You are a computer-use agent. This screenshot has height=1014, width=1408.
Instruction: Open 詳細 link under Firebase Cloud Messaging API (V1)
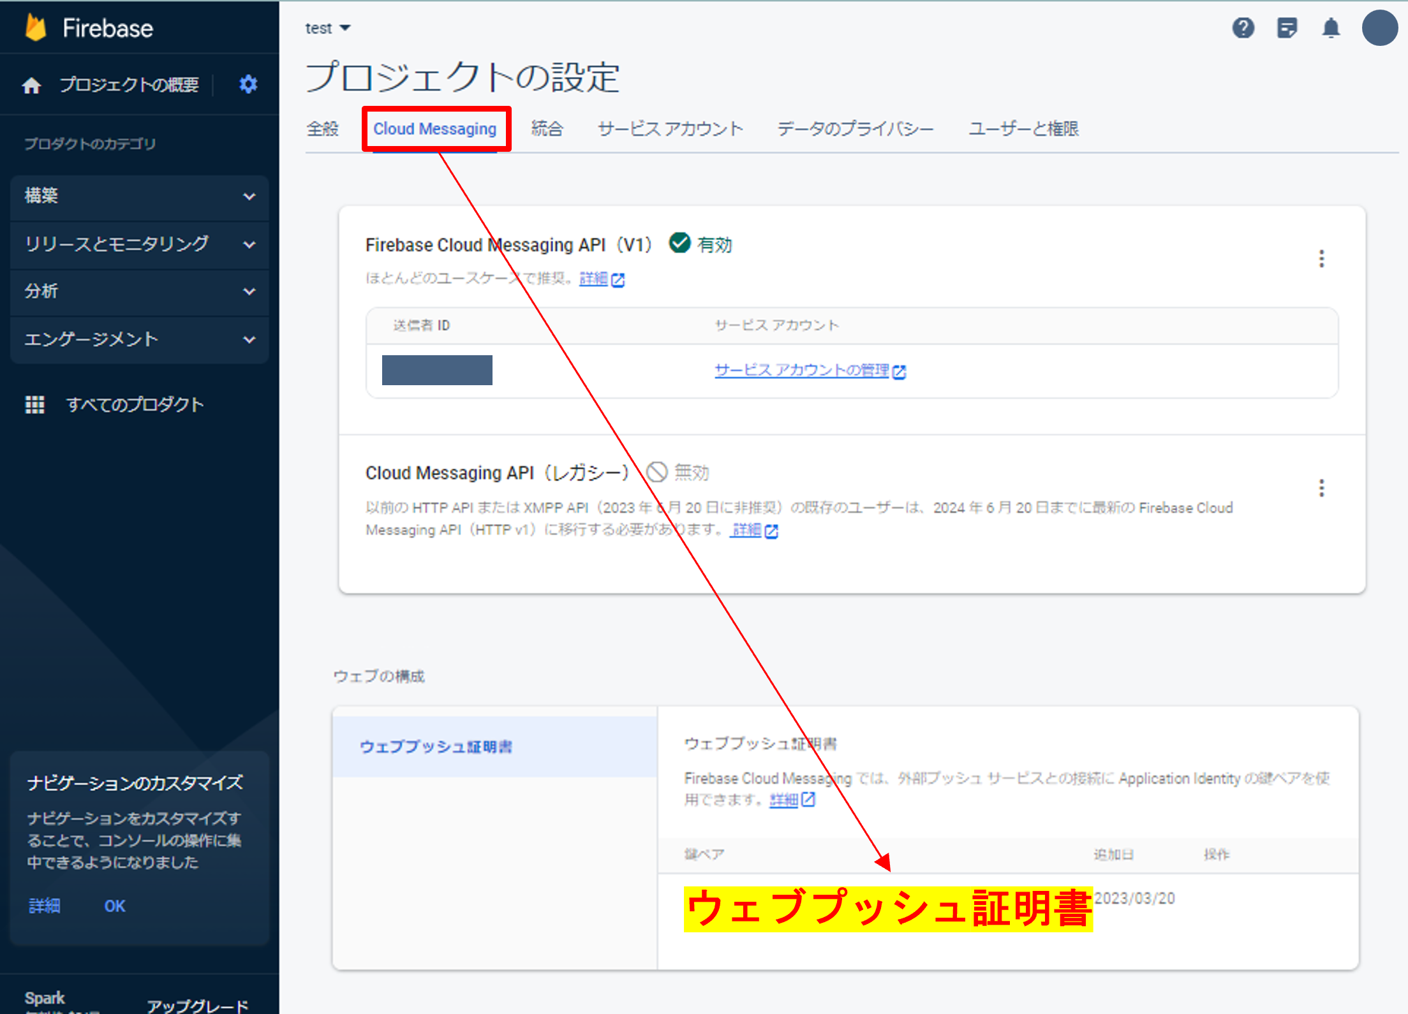pyautogui.click(x=593, y=279)
